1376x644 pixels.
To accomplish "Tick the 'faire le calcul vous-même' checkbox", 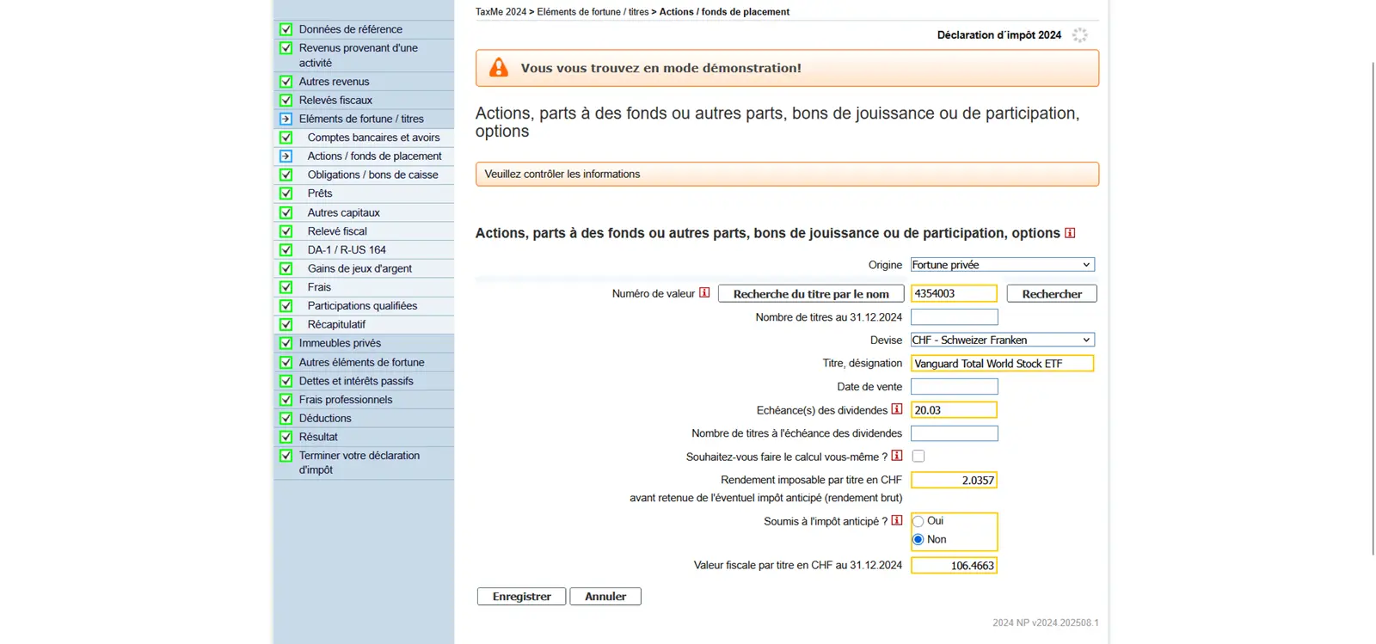I will point(918,457).
